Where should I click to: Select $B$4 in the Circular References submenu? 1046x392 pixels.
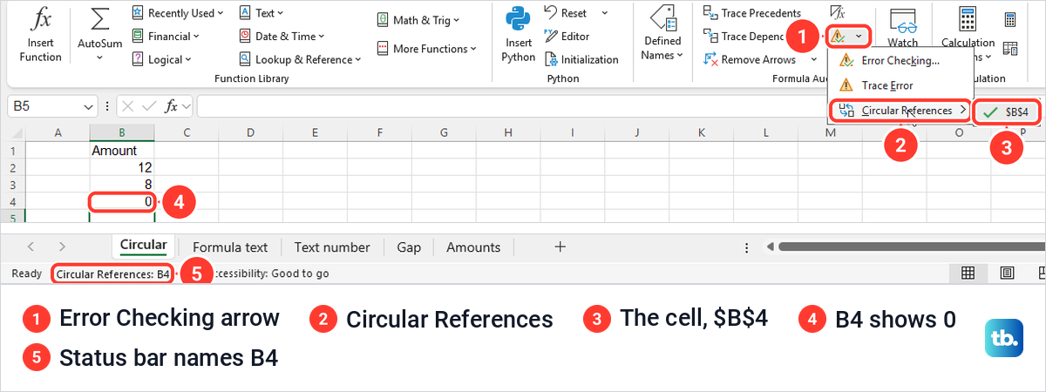(1007, 112)
